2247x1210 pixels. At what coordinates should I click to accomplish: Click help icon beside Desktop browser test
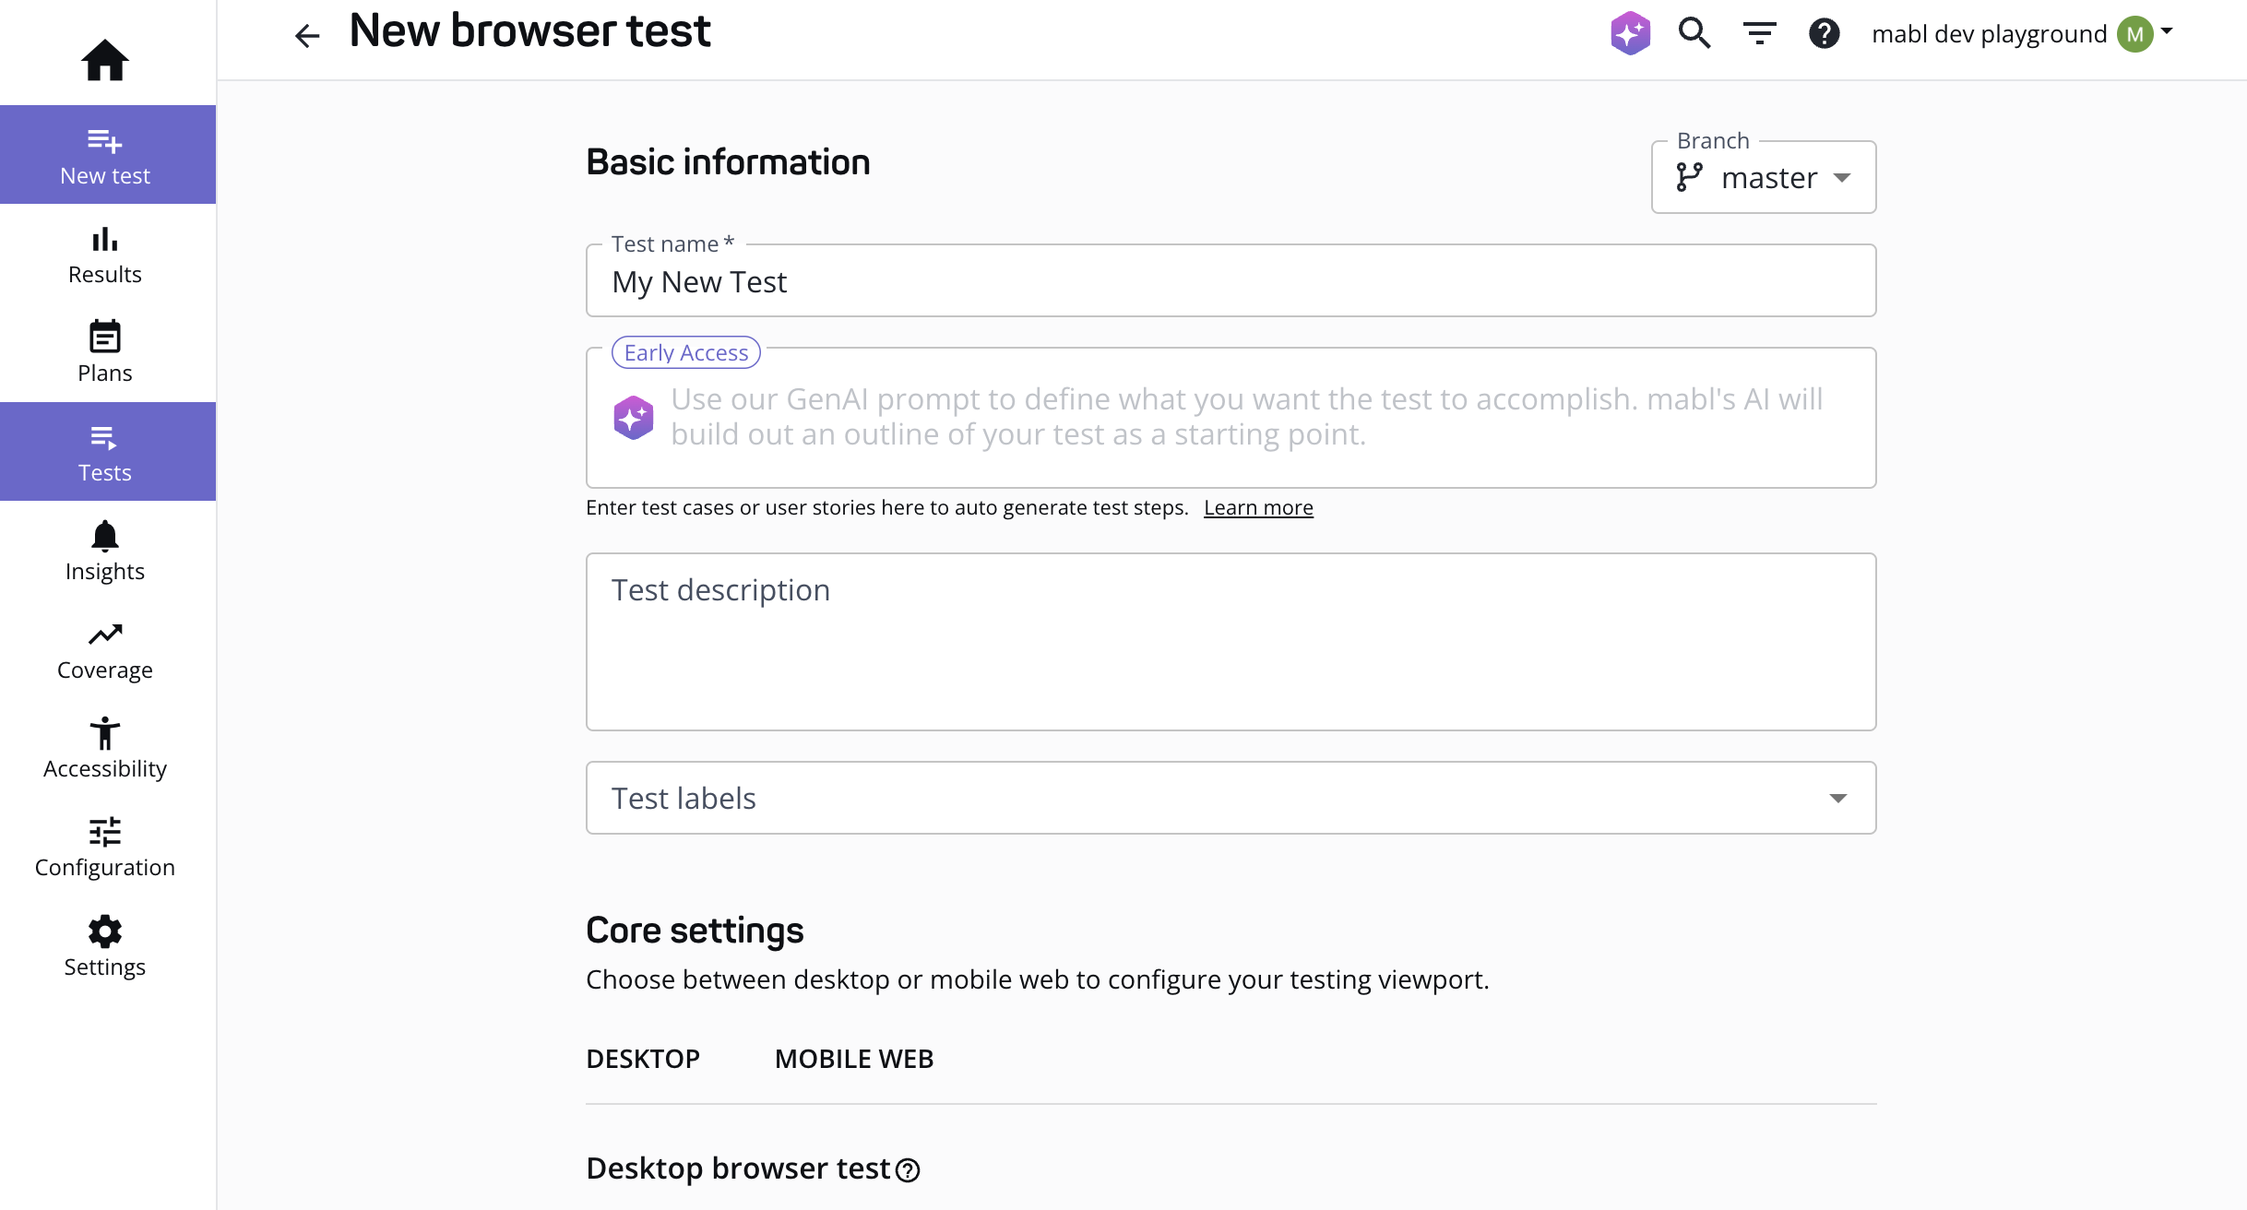point(909,1170)
